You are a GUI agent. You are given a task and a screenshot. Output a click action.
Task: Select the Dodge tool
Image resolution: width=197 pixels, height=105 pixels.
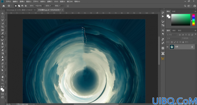pyautogui.click(x=3, y=60)
